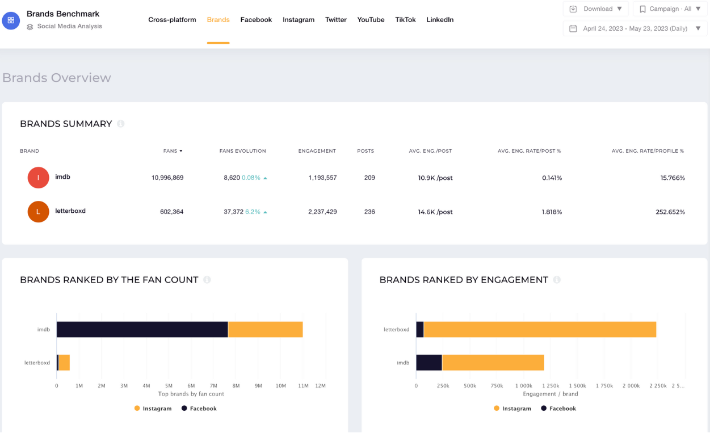Click imdb's dark Facebook bar in the engagement chart

coord(429,363)
